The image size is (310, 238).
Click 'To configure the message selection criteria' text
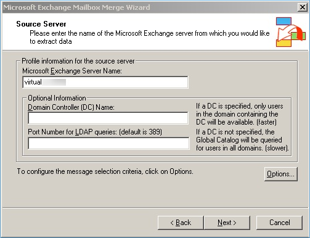105,171
